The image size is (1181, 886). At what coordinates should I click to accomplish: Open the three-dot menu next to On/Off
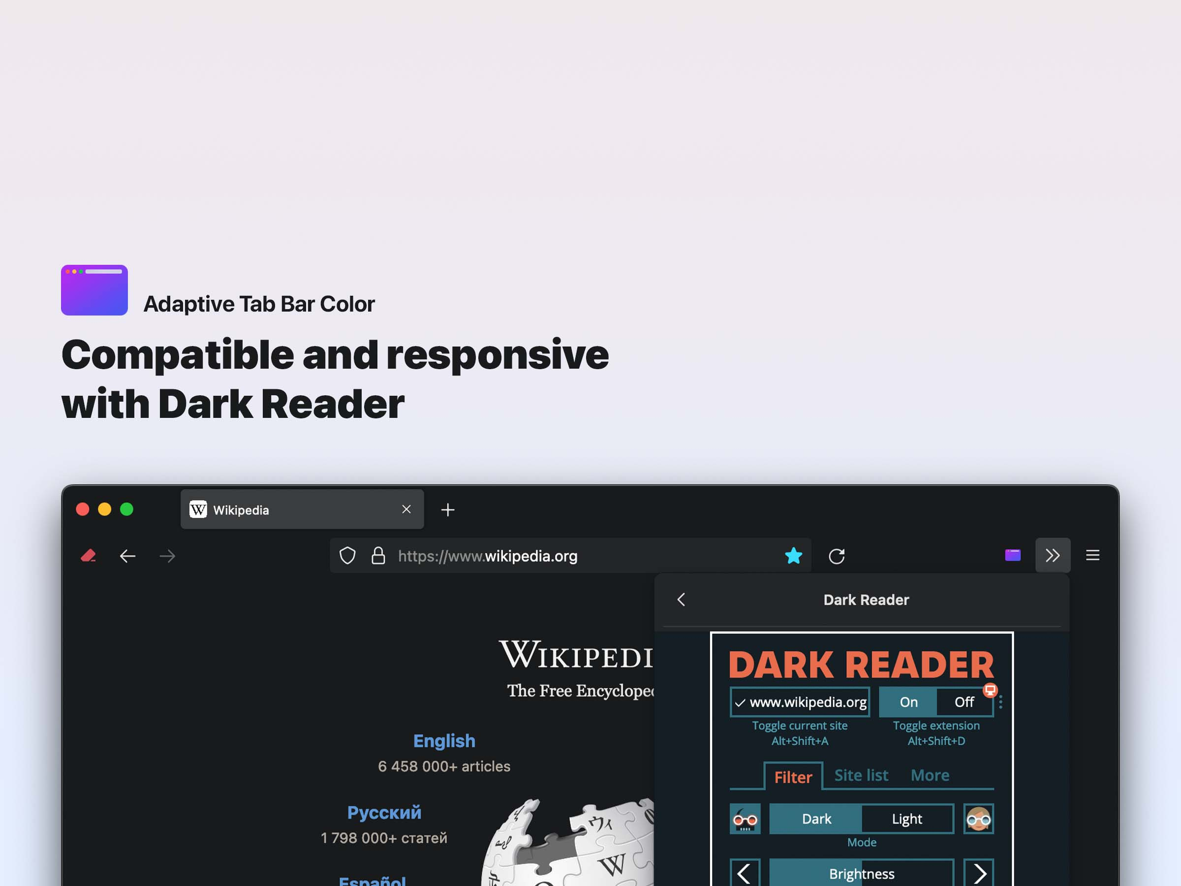point(1000,702)
